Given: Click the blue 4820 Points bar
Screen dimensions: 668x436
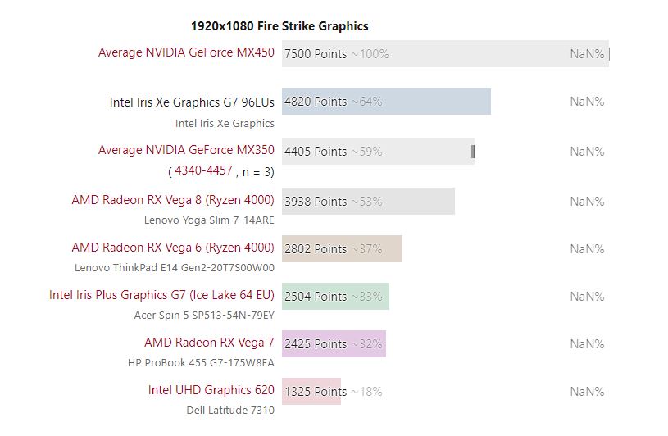Looking at the screenshot, I should (x=386, y=102).
